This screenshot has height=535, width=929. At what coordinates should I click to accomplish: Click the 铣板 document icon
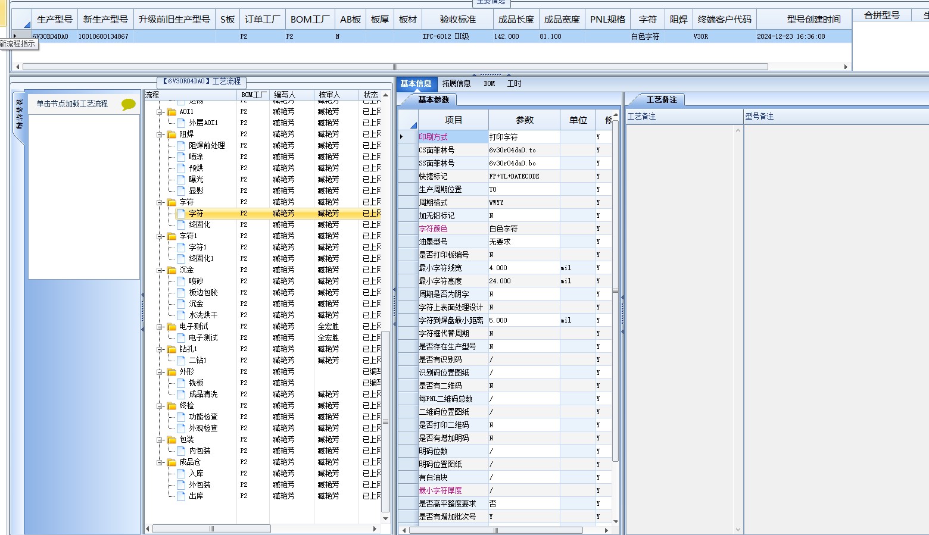click(181, 383)
